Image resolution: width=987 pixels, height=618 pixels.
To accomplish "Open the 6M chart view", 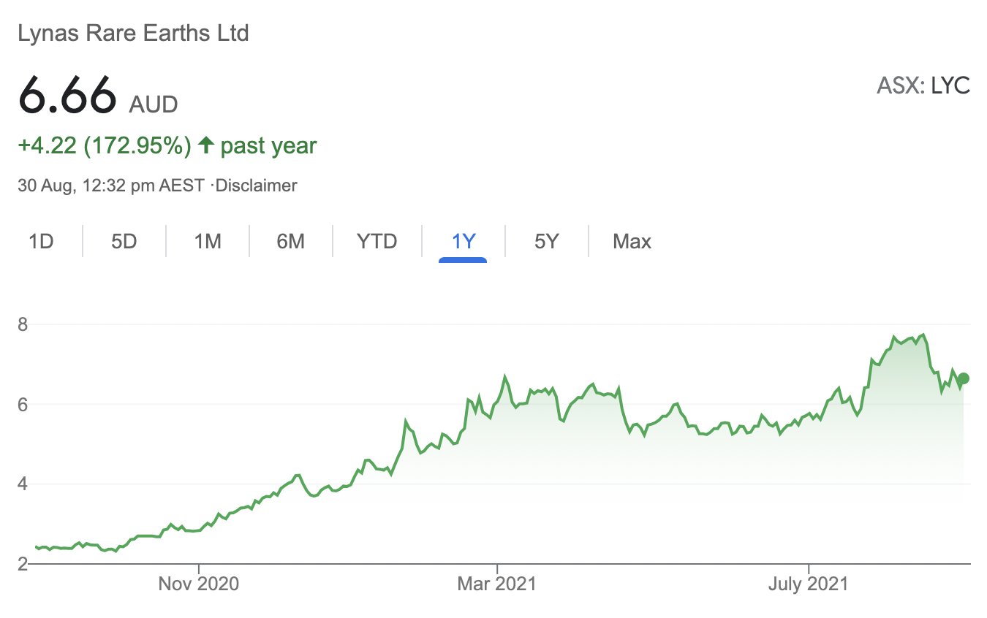I will [x=290, y=241].
